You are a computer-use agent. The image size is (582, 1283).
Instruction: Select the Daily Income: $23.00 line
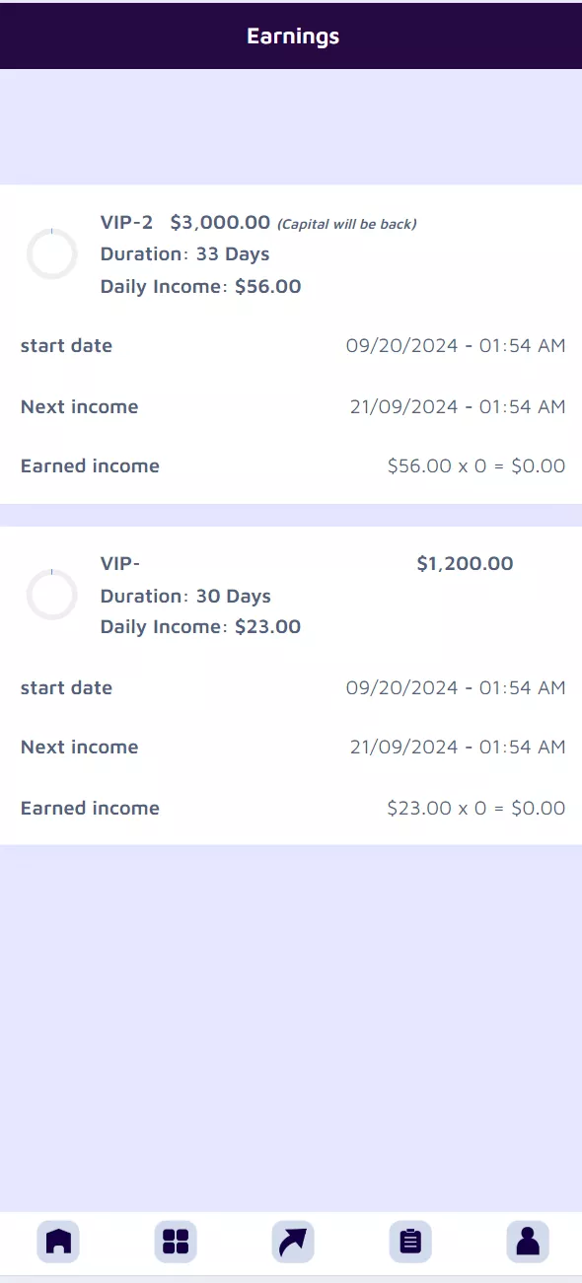click(201, 627)
